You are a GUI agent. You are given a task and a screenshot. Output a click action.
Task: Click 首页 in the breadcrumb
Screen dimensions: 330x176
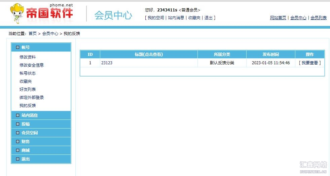(33, 34)
